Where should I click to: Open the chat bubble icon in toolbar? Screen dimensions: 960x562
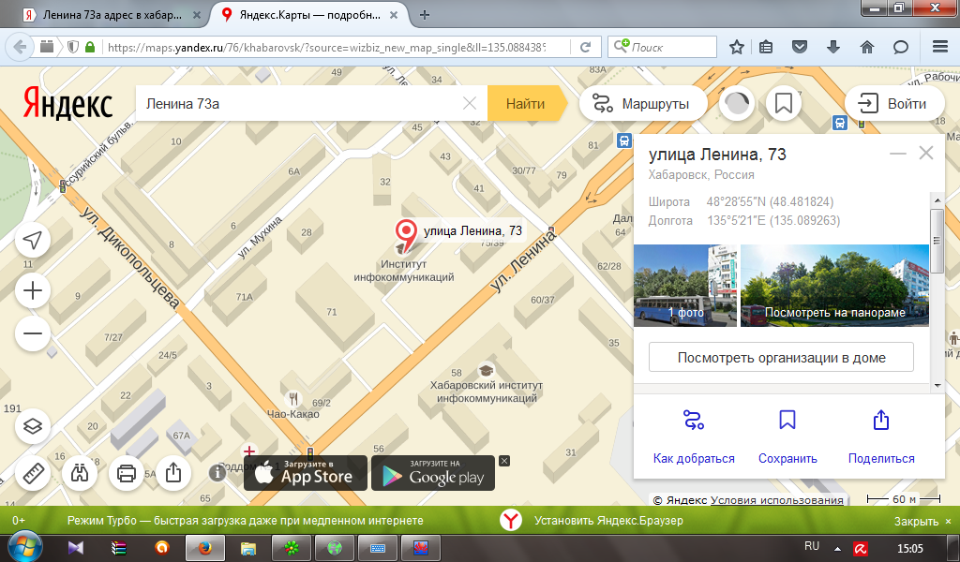click(900, 47)
